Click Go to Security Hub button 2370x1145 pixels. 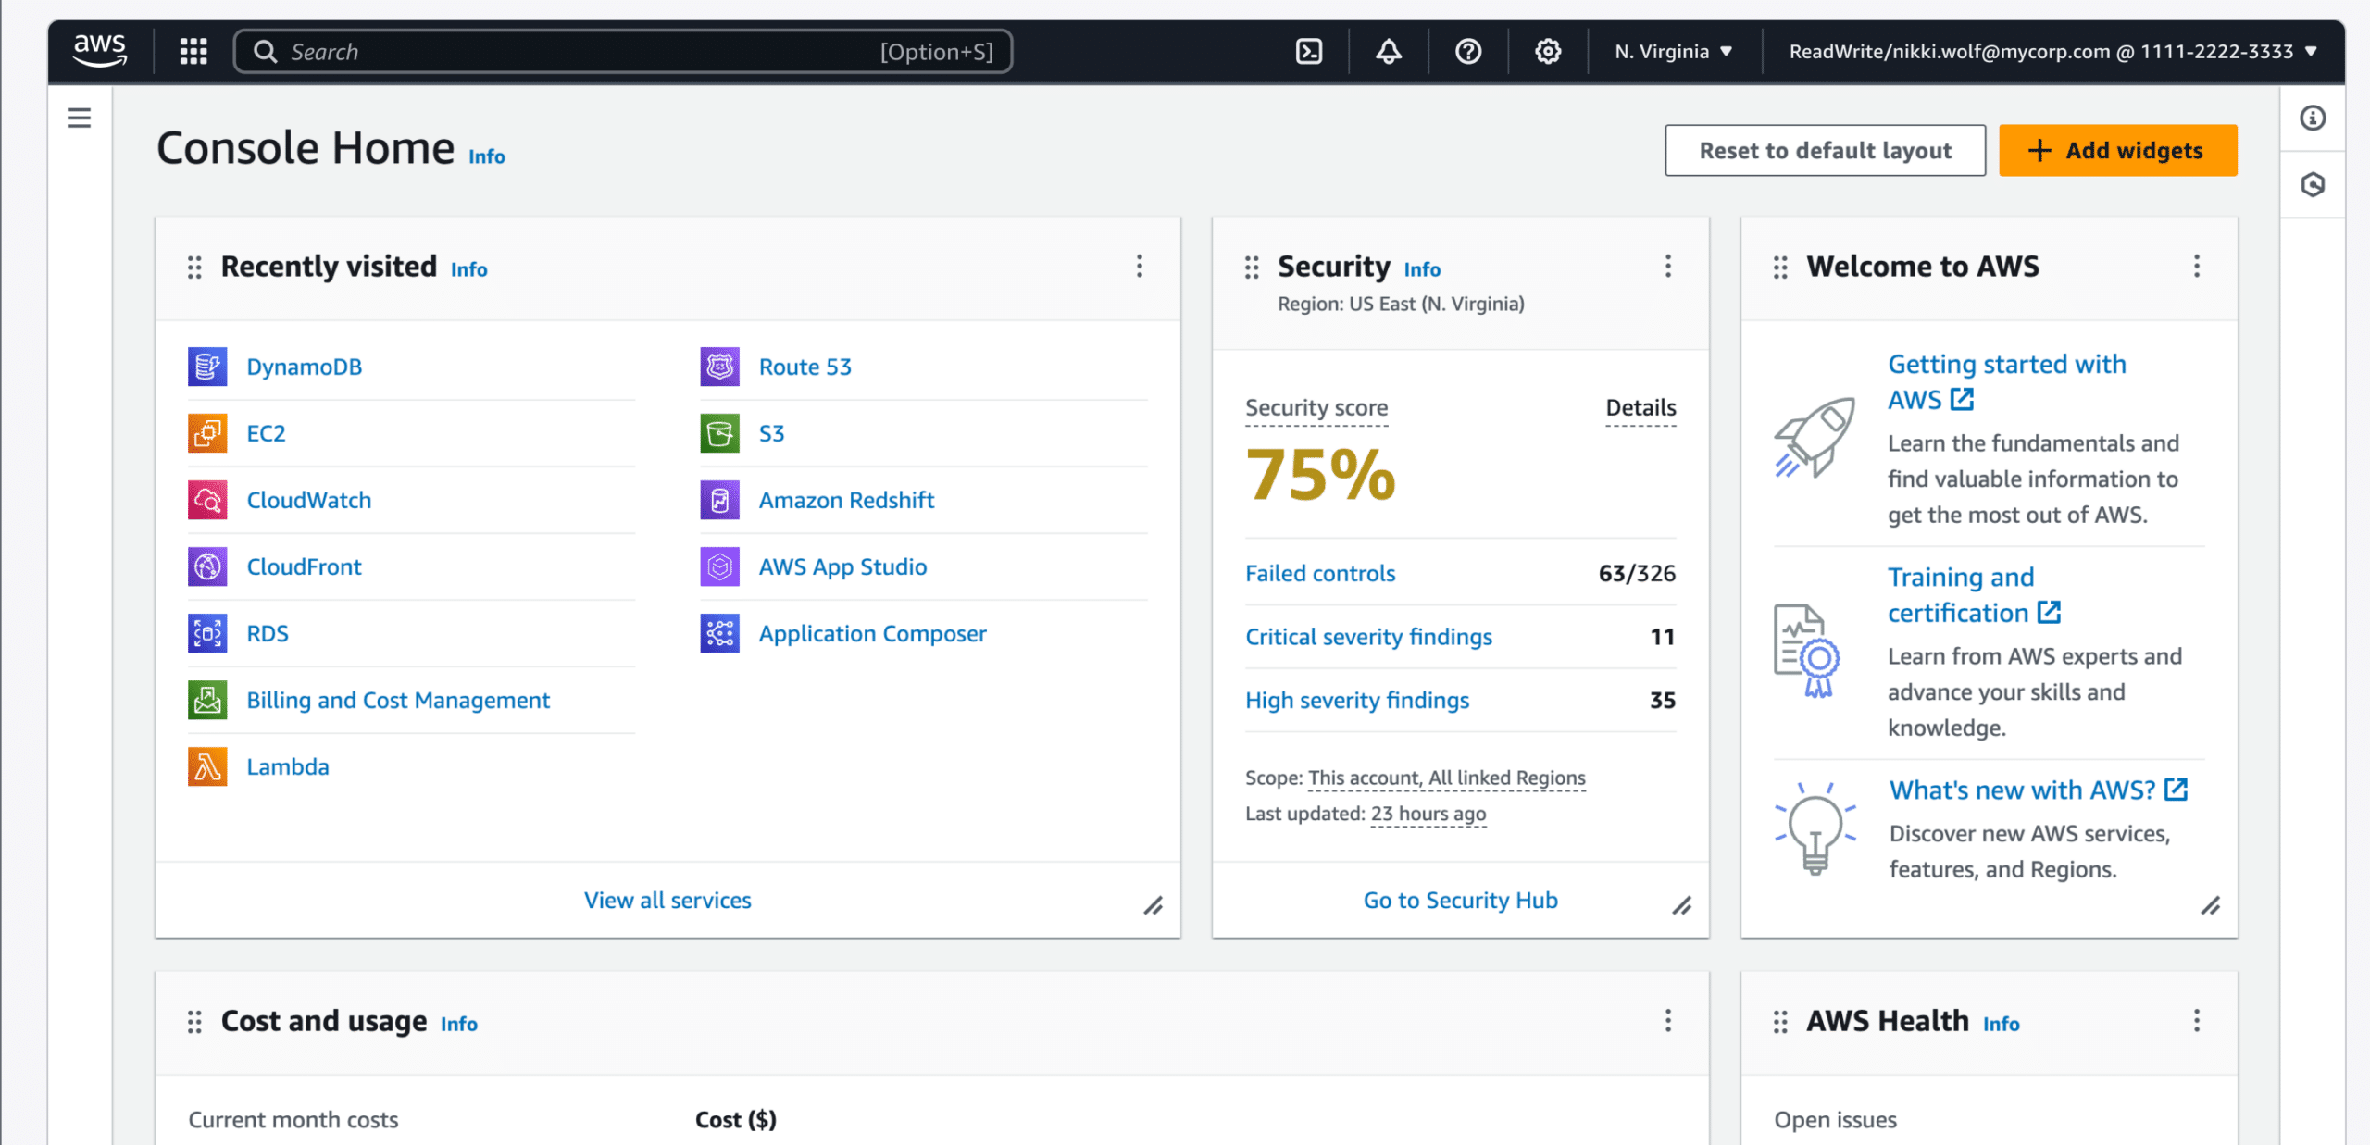[x=1460, y=899]
